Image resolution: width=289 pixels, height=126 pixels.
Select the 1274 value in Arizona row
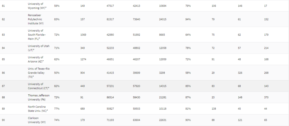click(83, 59)
